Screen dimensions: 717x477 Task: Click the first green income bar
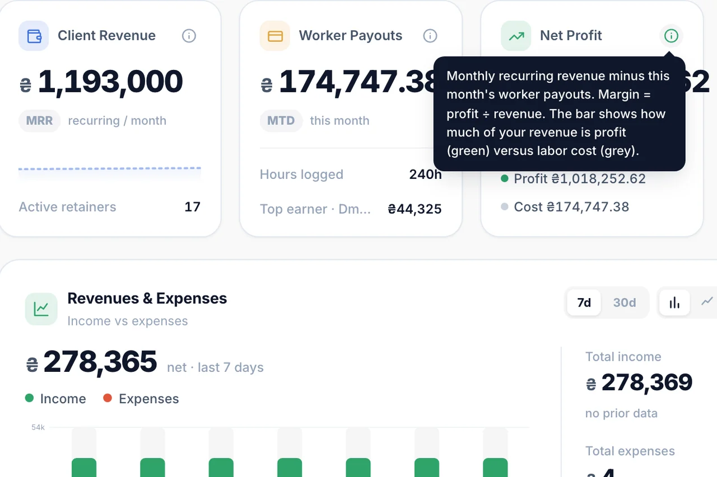coord(84,467)
